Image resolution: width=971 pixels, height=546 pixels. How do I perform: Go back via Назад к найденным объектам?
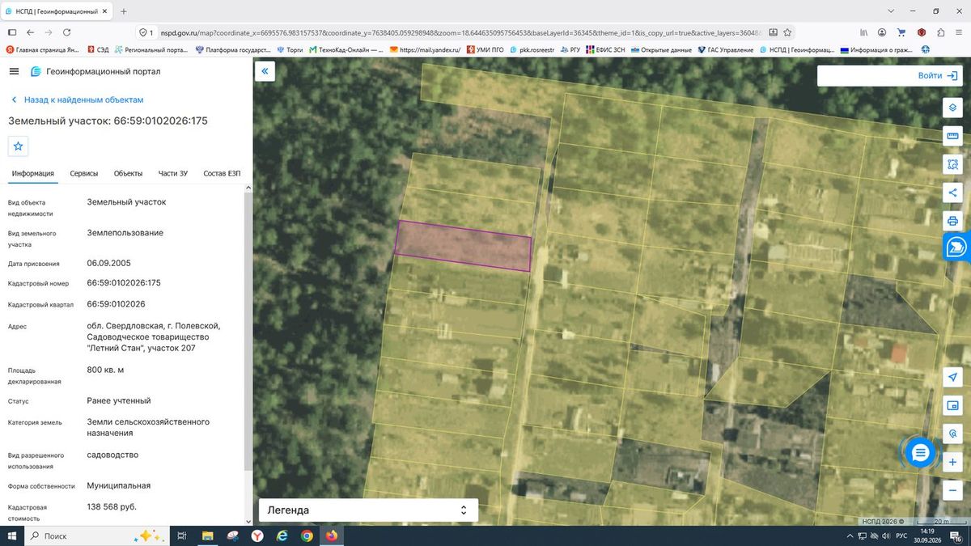tap(77, 99)
